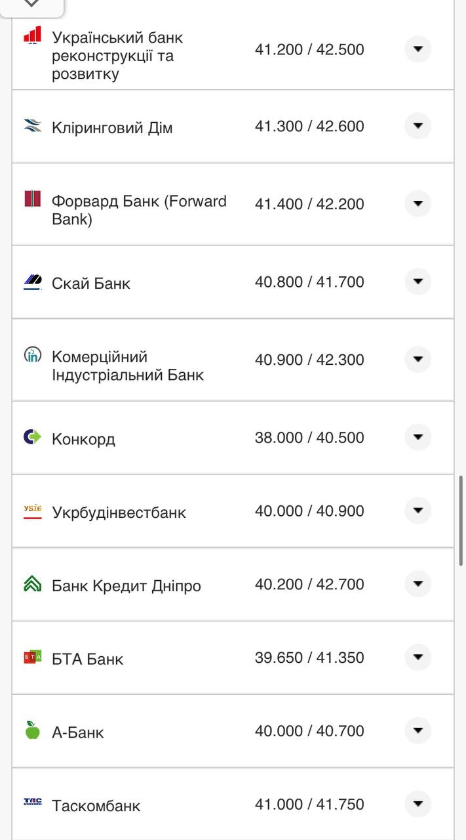The width and height of the screenshot is (466, 840).
Task: Select the Скай Банк logo icon
Action: [x=31, y=282]
